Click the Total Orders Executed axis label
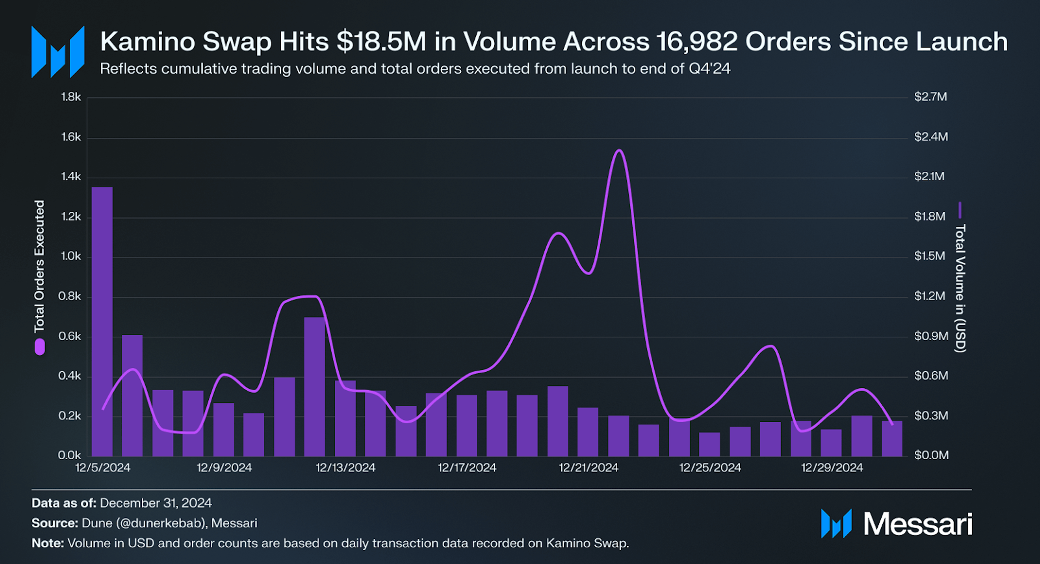Viewport: 1040px width, 564px height. point(39,265)
